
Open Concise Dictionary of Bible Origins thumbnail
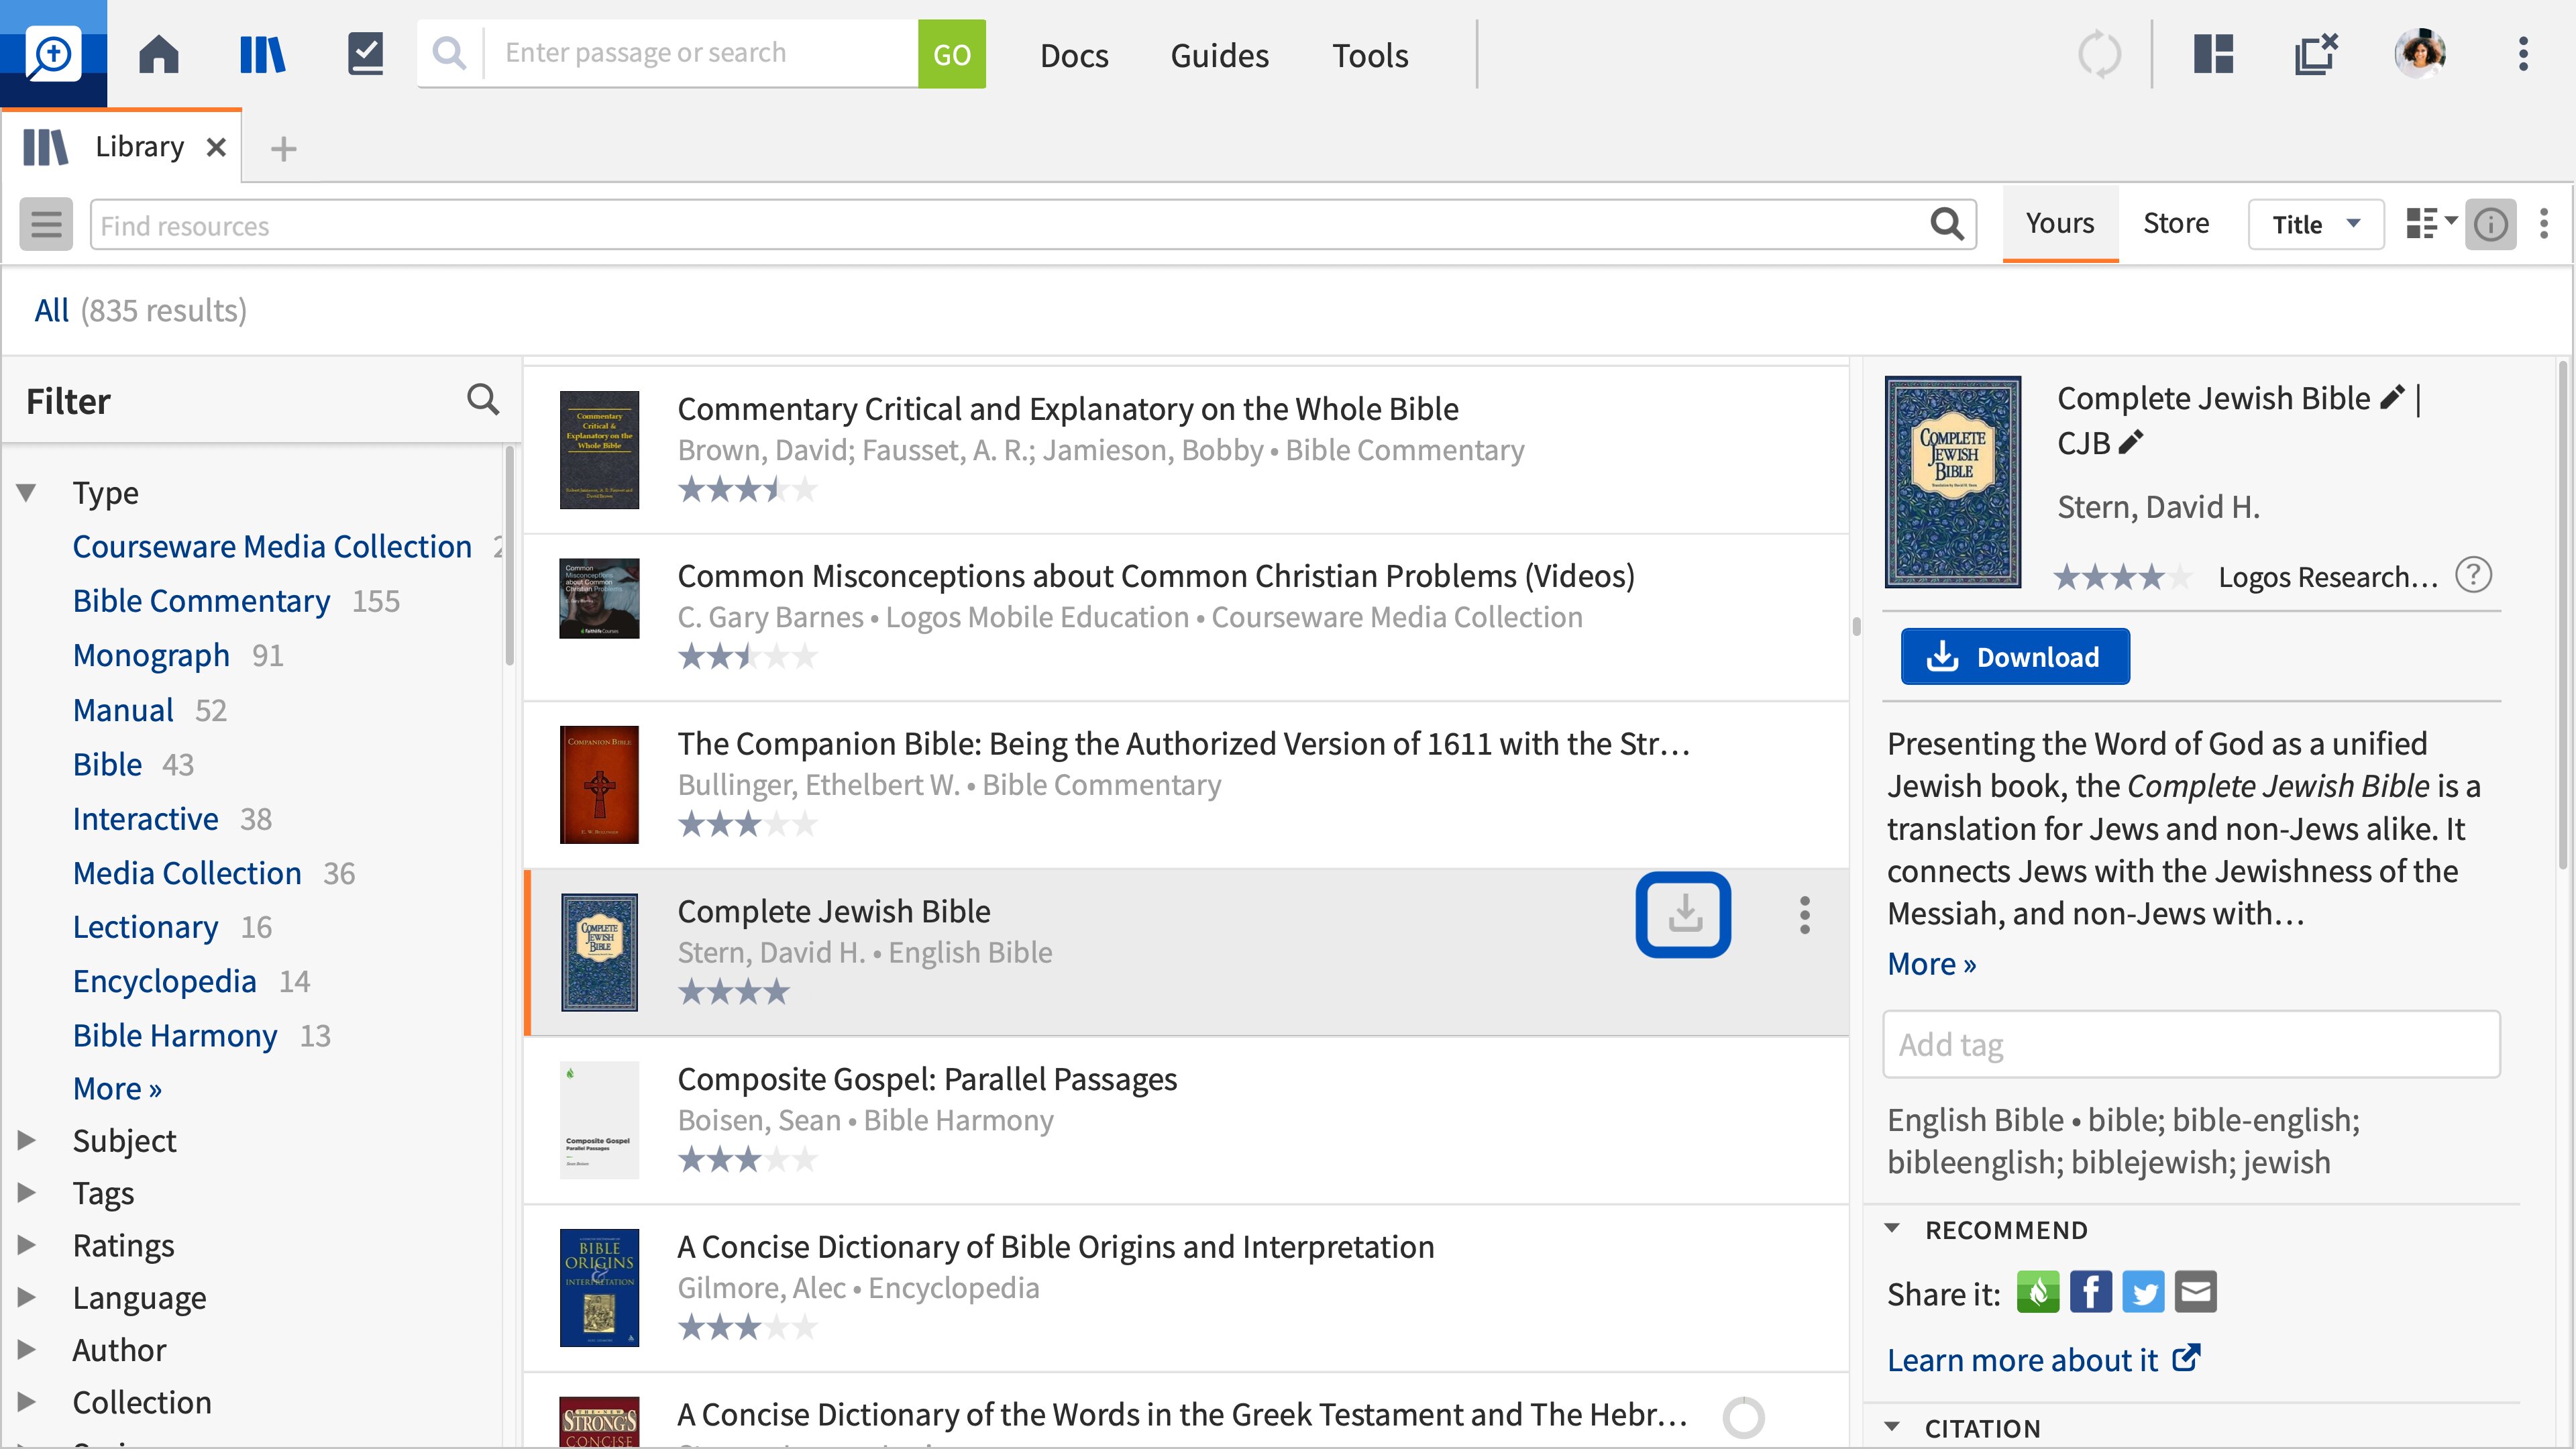pyautogui.click(x=599, y=1287)
